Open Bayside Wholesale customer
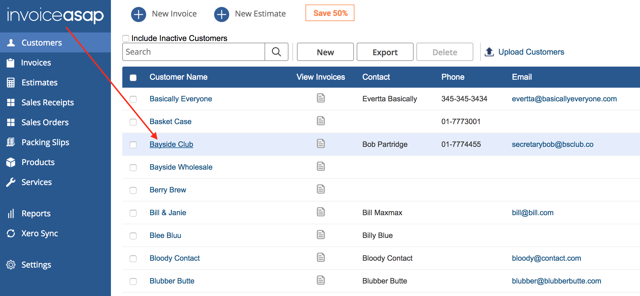Image resolution: width=640 pixels, height=296 pixels. click(x=181, y=167)
